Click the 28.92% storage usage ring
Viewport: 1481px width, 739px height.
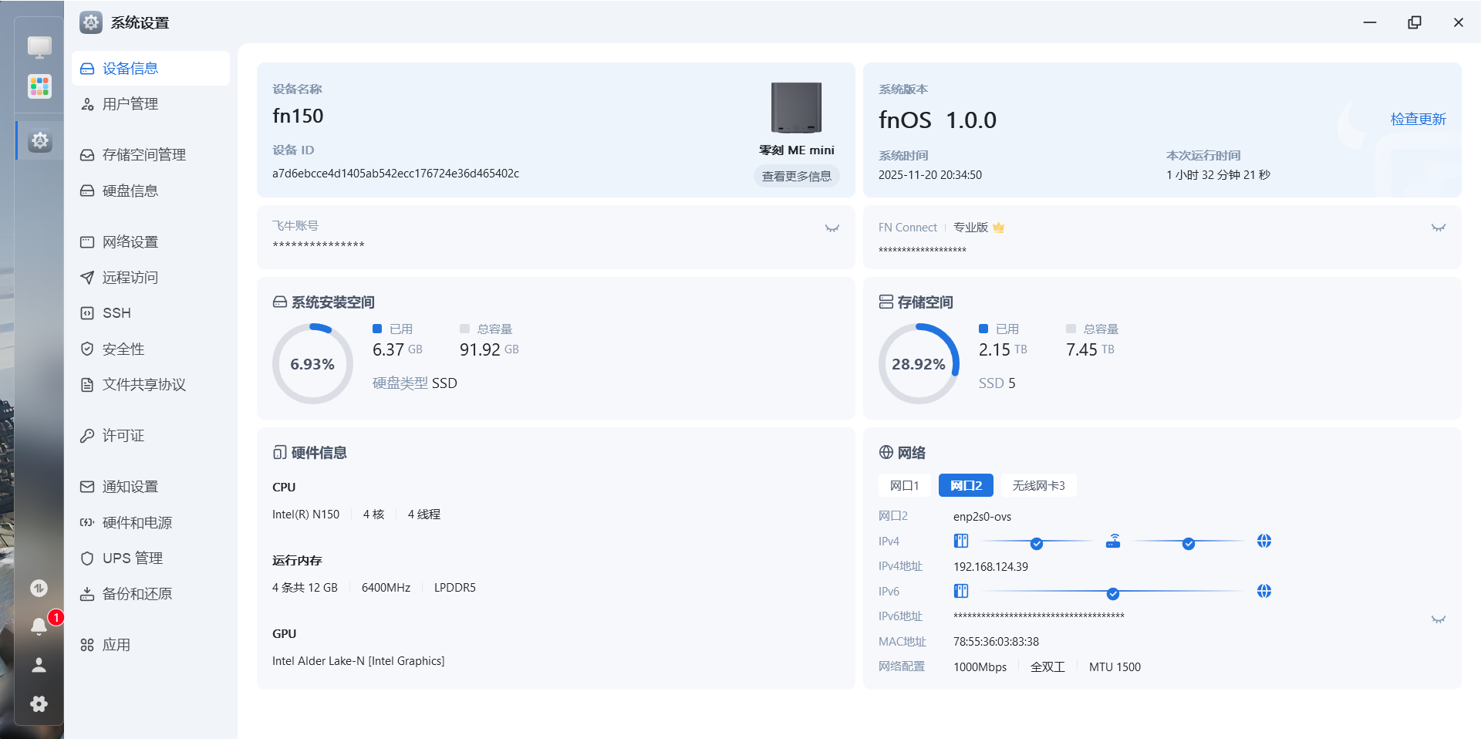point(919,364)
